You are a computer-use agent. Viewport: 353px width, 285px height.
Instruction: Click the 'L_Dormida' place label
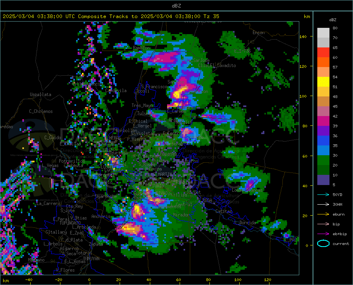246,223
